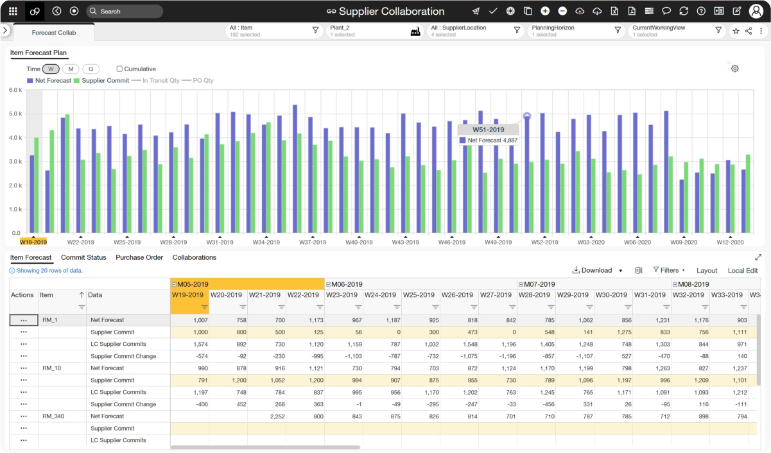Click the green Supplier Commit legend swatch
The height and width of the screenshot is (453, 771).
(x=76, y=81)
